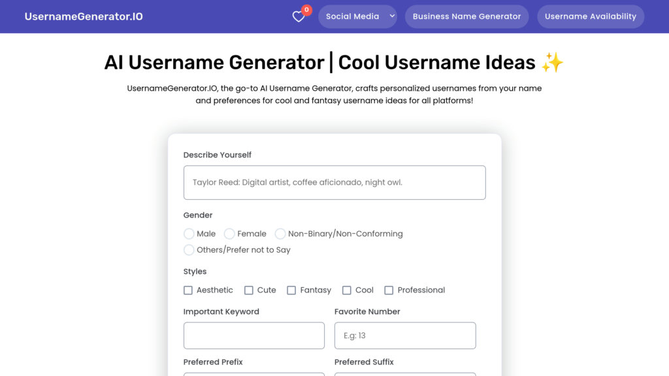
Task: Open the Social Media dropdown
Action: pyautogui.click(x=353, y=16)
